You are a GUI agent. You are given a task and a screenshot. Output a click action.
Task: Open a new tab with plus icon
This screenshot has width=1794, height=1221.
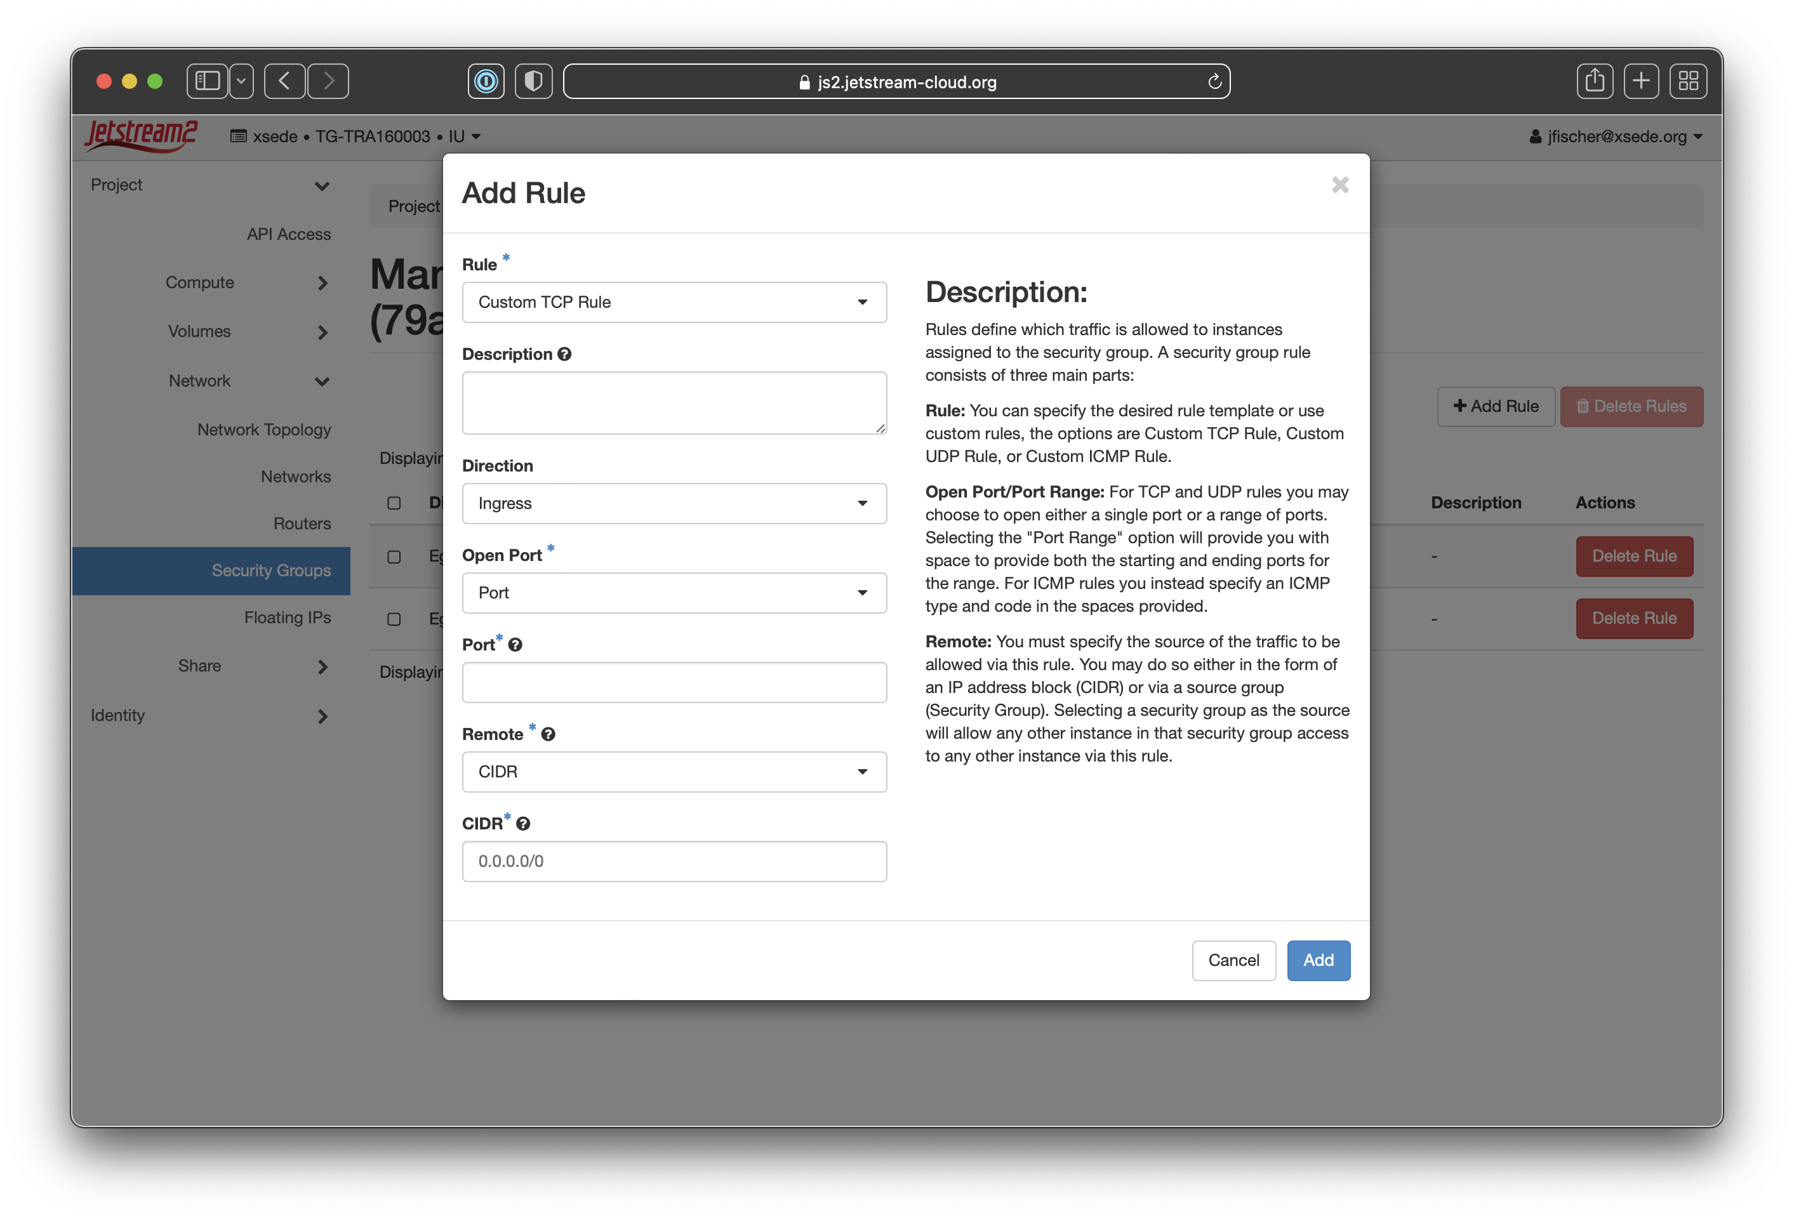click(x=1641, y=81)
